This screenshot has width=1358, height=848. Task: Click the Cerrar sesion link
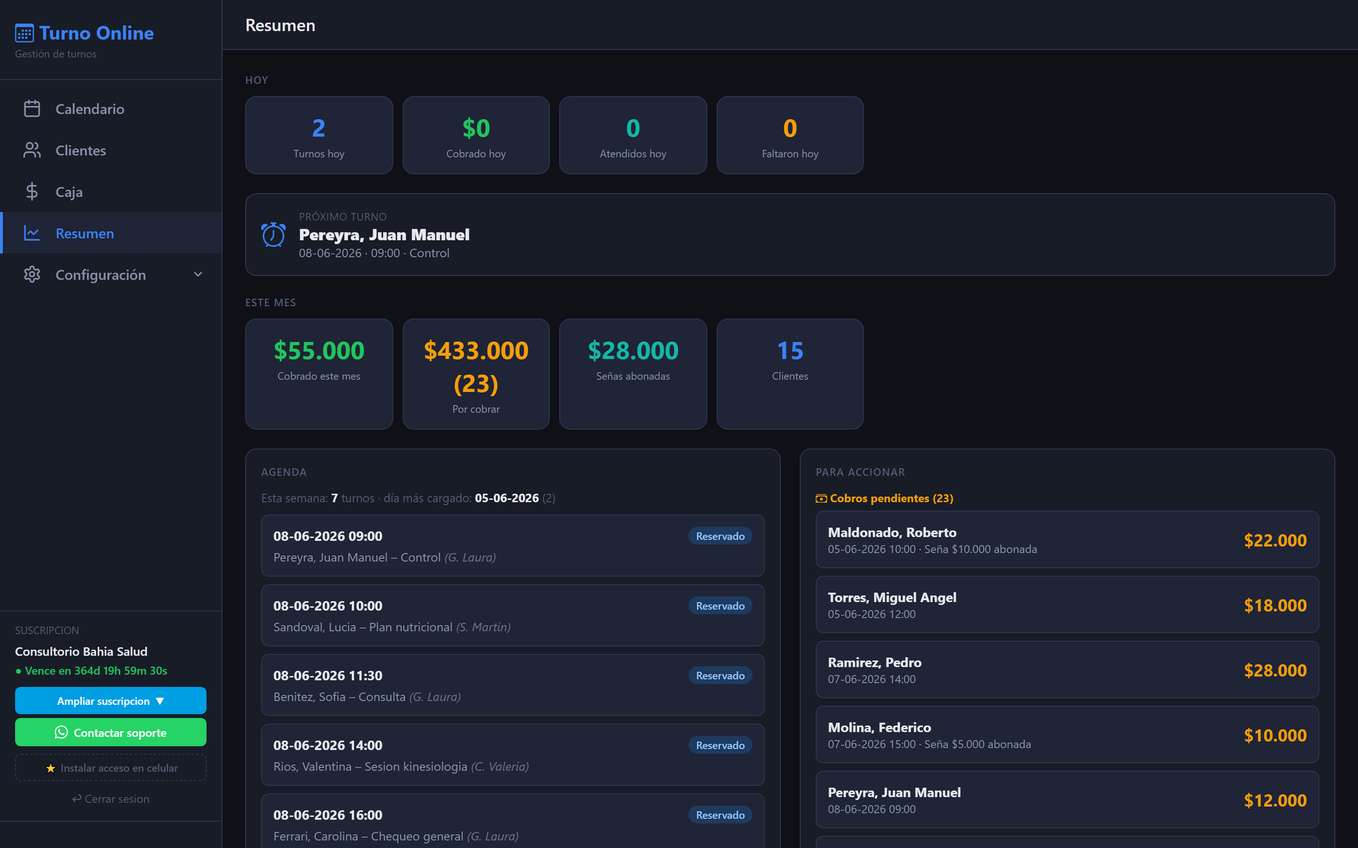pyautogui.click(x=110, y=799)
